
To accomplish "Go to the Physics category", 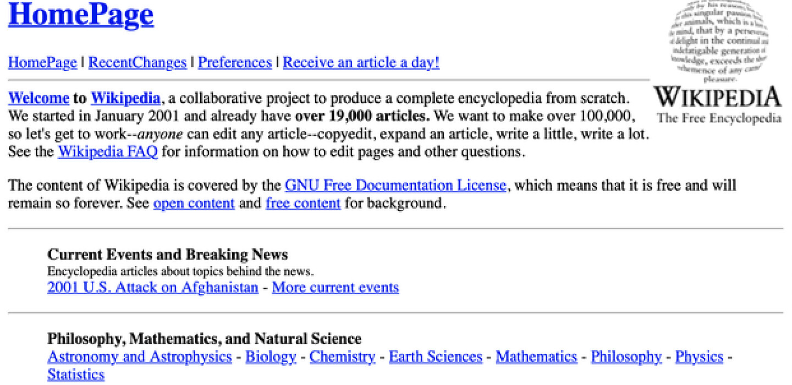I will [x=699, y=356].
